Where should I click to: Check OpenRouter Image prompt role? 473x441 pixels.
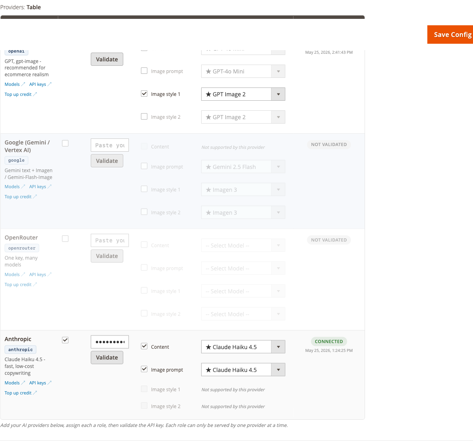[144, 268]
